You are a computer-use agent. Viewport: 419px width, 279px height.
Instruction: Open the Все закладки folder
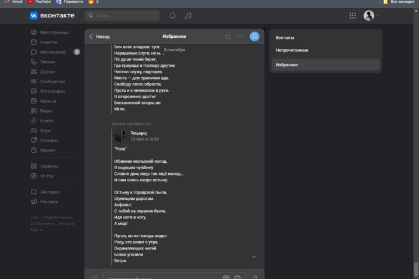(399, 2)
